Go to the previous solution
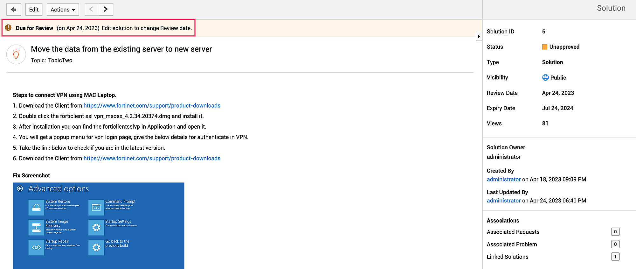 point(92,10)
